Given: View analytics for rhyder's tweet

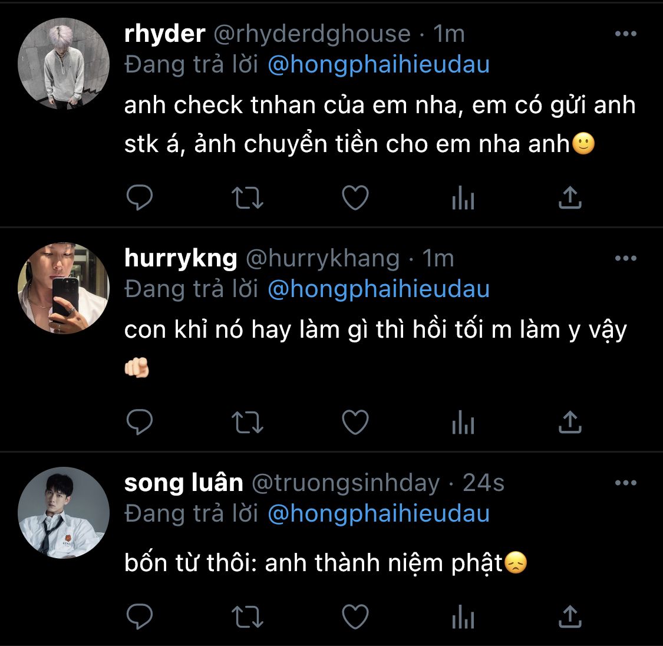Looking at the screenshot, I should 463,198.
